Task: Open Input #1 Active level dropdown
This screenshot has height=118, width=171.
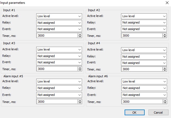Action: (59, 16)
